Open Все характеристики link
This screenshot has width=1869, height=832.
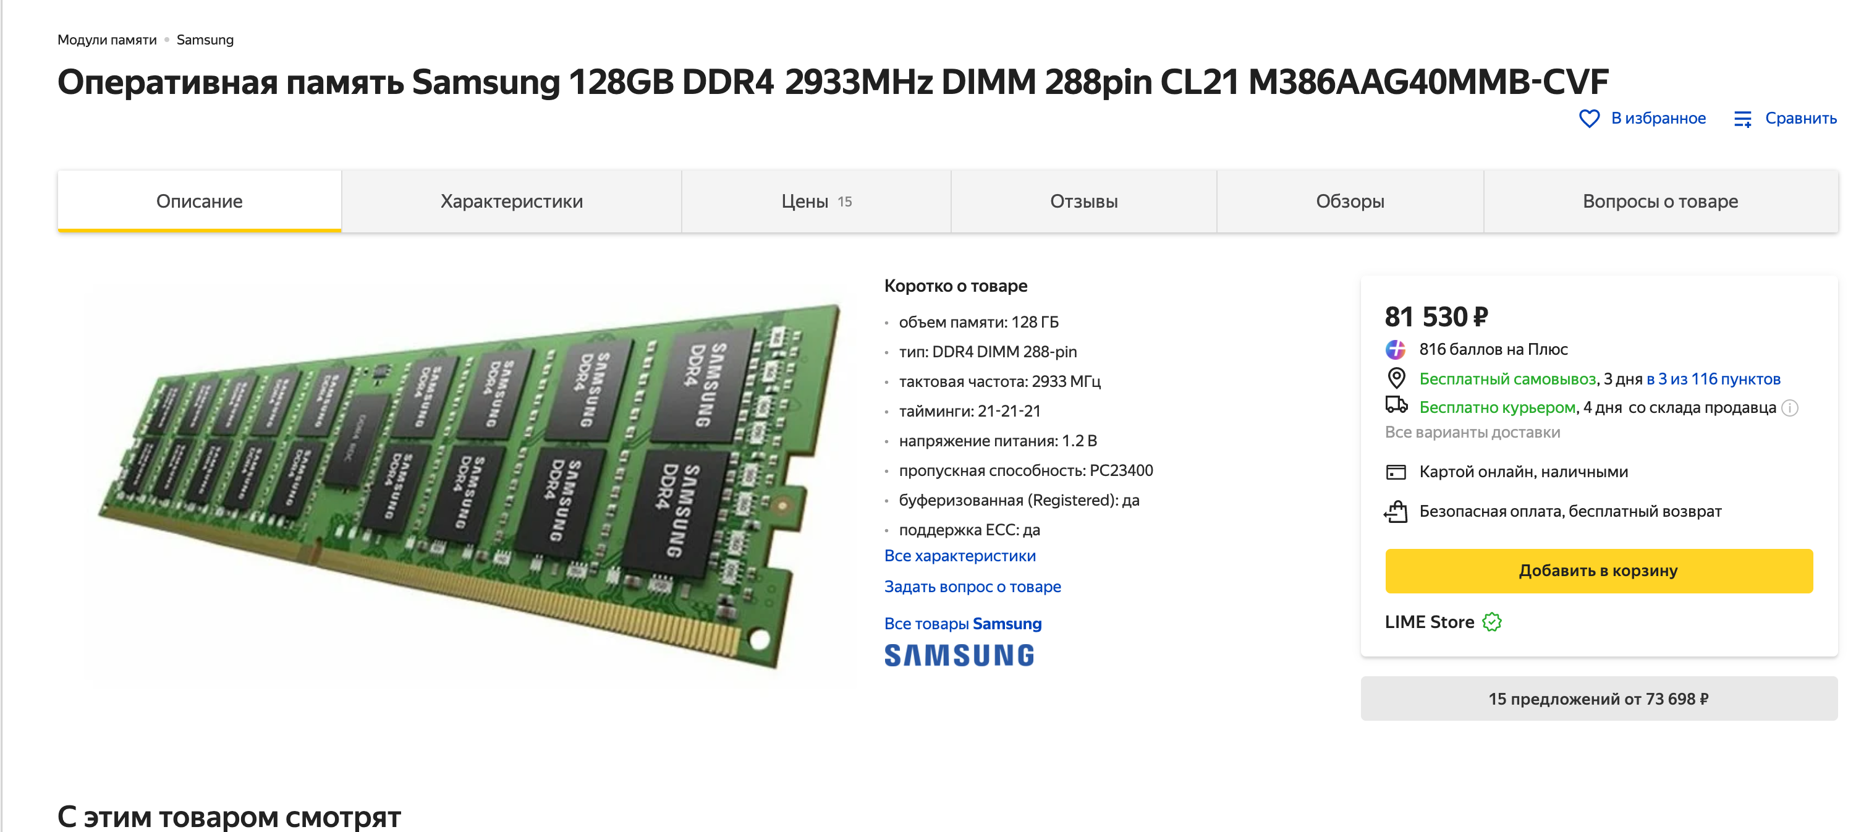(959, 556)
